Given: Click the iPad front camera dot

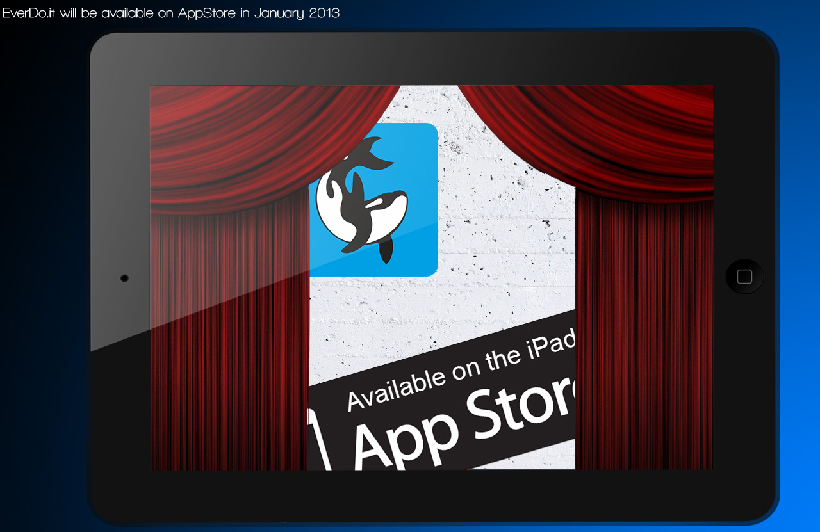Looking at the screenshot, I should (124, 278).
